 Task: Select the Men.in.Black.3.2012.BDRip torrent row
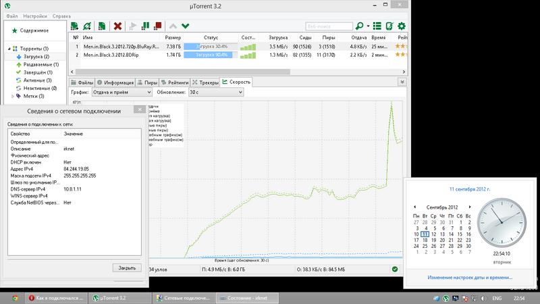[x=238, y=55]
